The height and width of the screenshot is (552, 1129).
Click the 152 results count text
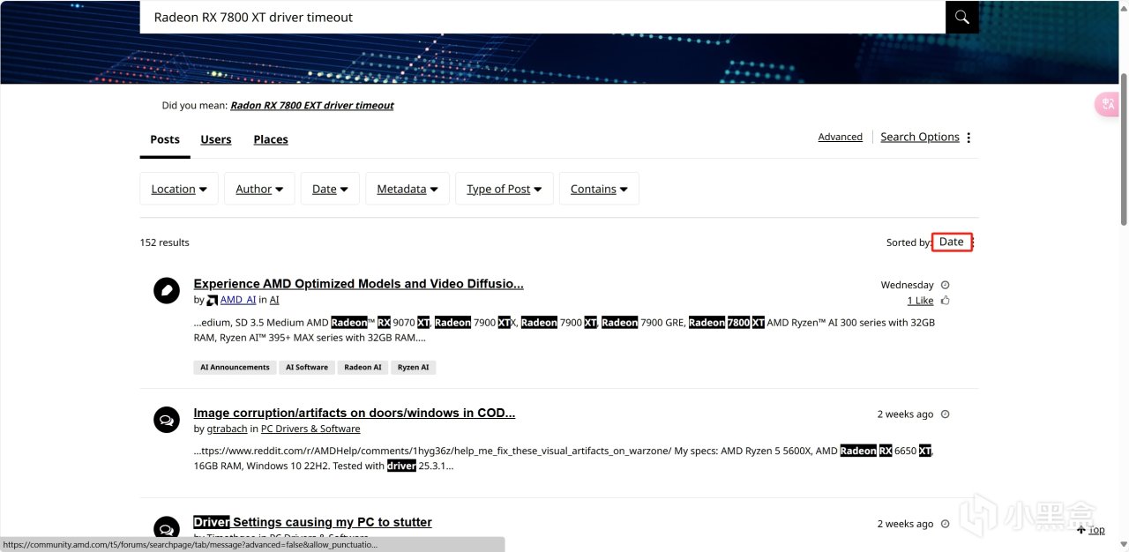coord(164,242)
